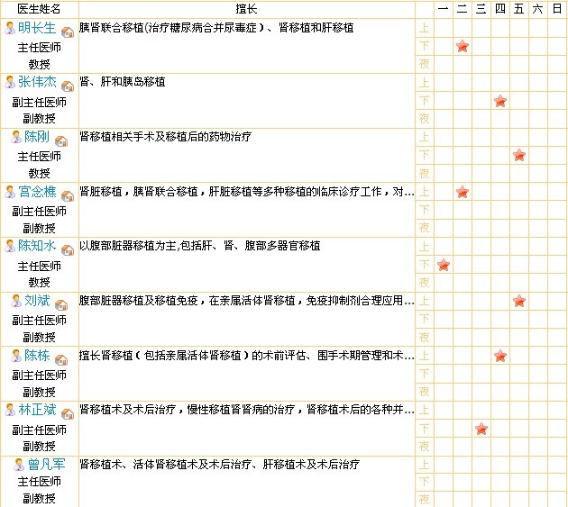Open doctor 刘斌's profile link

[37, 301]
